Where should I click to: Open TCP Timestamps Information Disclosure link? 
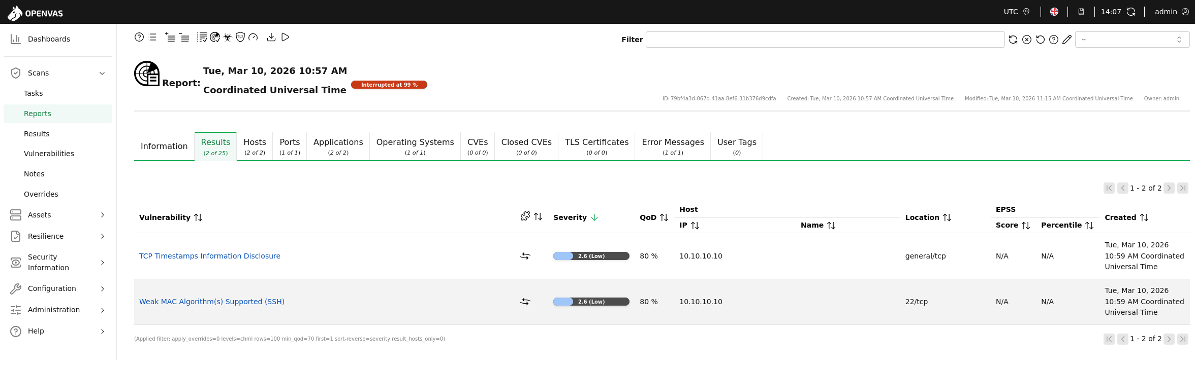pyautogui.click(x=210, y=256)
